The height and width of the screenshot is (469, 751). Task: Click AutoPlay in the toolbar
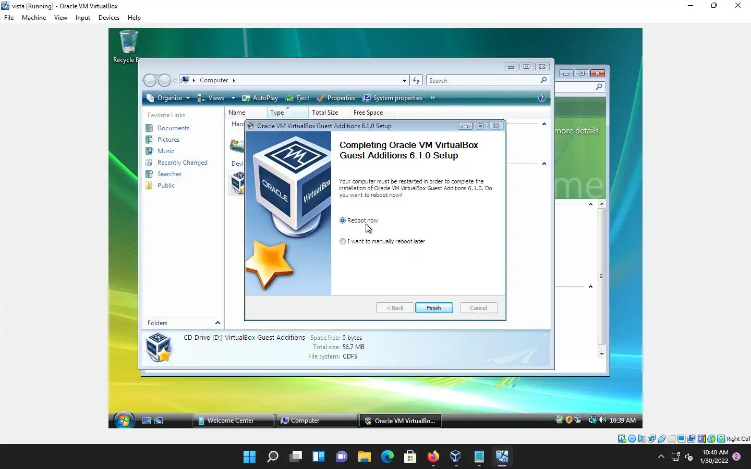tap(260, 98)
